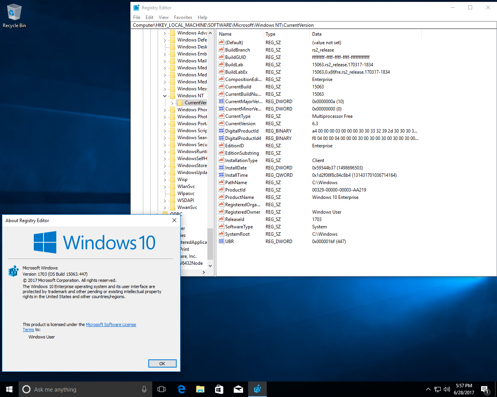Screen dimensions: 497x397
Task: Open the View menu
Action: [x=163, y=17]
